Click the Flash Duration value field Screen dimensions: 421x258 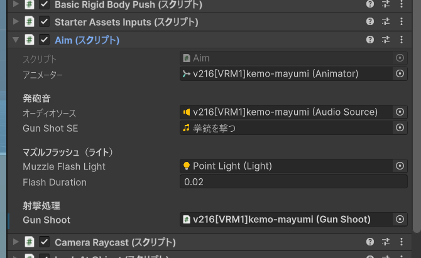pyautogui.click(x=293, y=182)
